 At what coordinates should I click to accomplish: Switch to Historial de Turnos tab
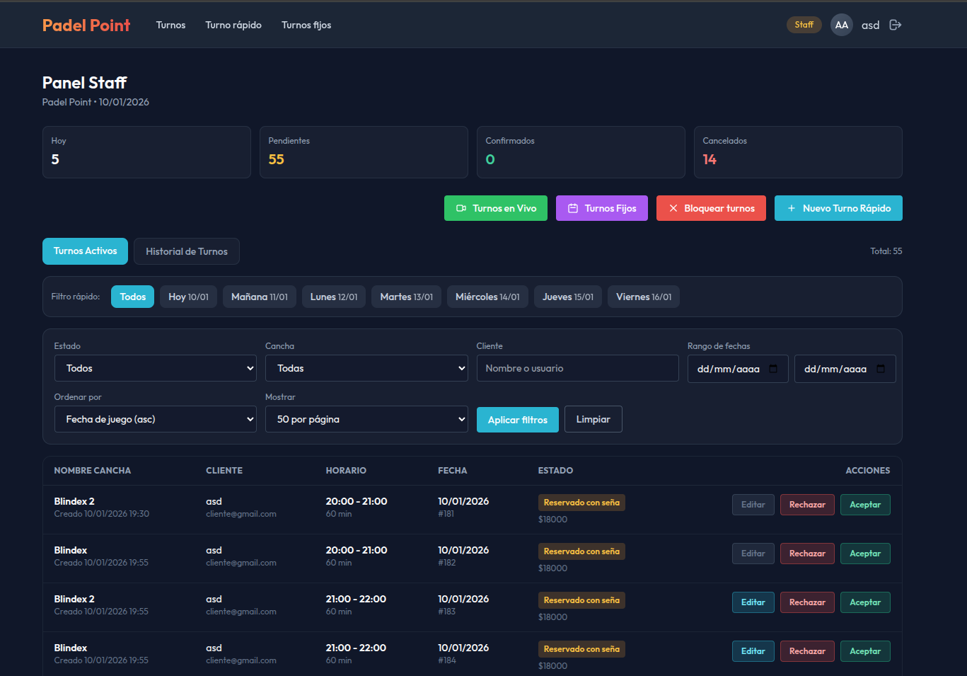[186, 251]
